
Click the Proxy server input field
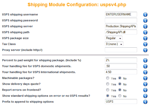tap(121, 50)
